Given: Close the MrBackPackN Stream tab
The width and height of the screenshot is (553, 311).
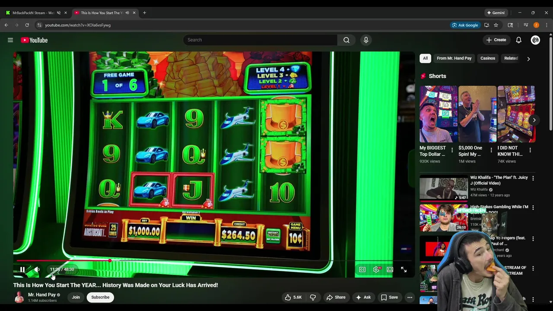Looking at the screenshot, I should (x=66, y=13).
